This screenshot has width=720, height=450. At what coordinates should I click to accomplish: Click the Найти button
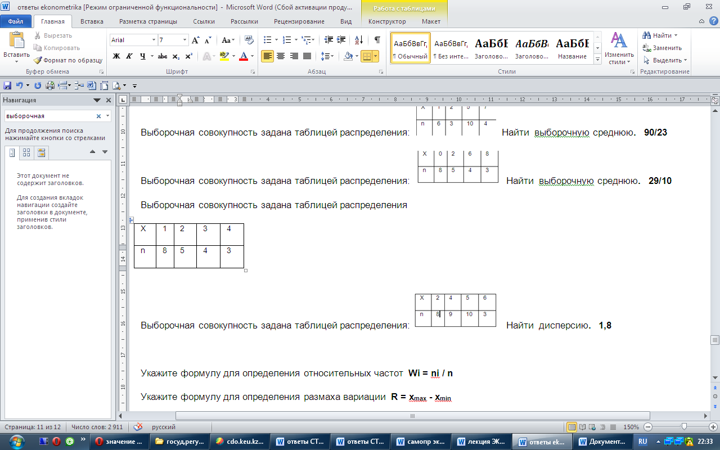(660, 35)
